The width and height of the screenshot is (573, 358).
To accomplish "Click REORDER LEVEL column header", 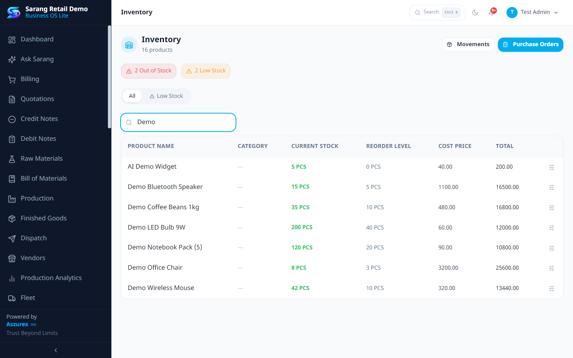I will (388, 146).
